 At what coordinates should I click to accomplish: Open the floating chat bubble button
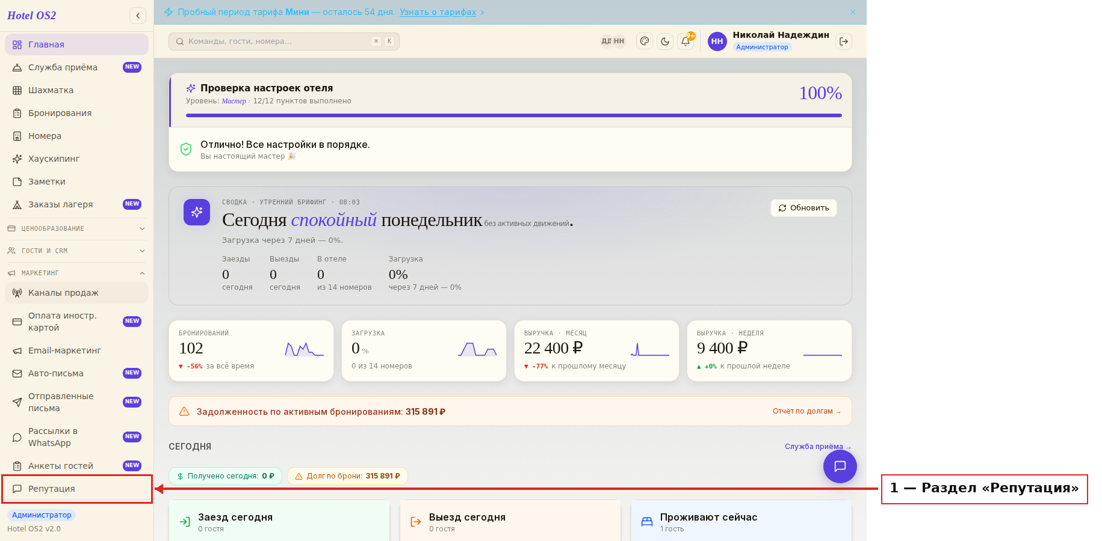tap(840, 466)
